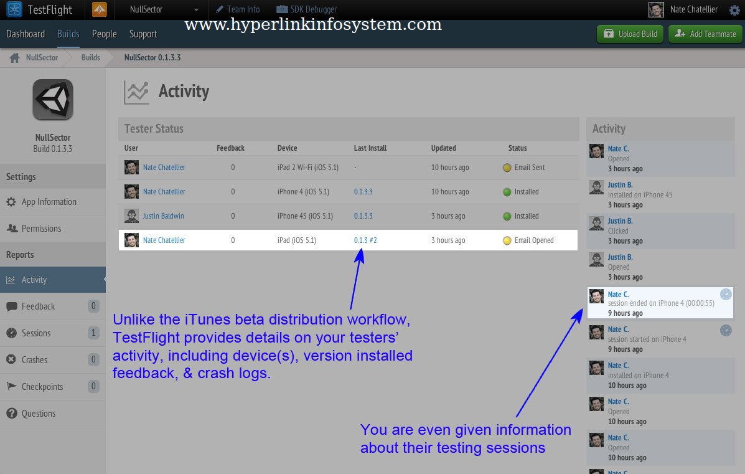This screenshot has width=745, height=474.
Task: Click the large Activity heading chart icon
Action: (x=136, y=92)
